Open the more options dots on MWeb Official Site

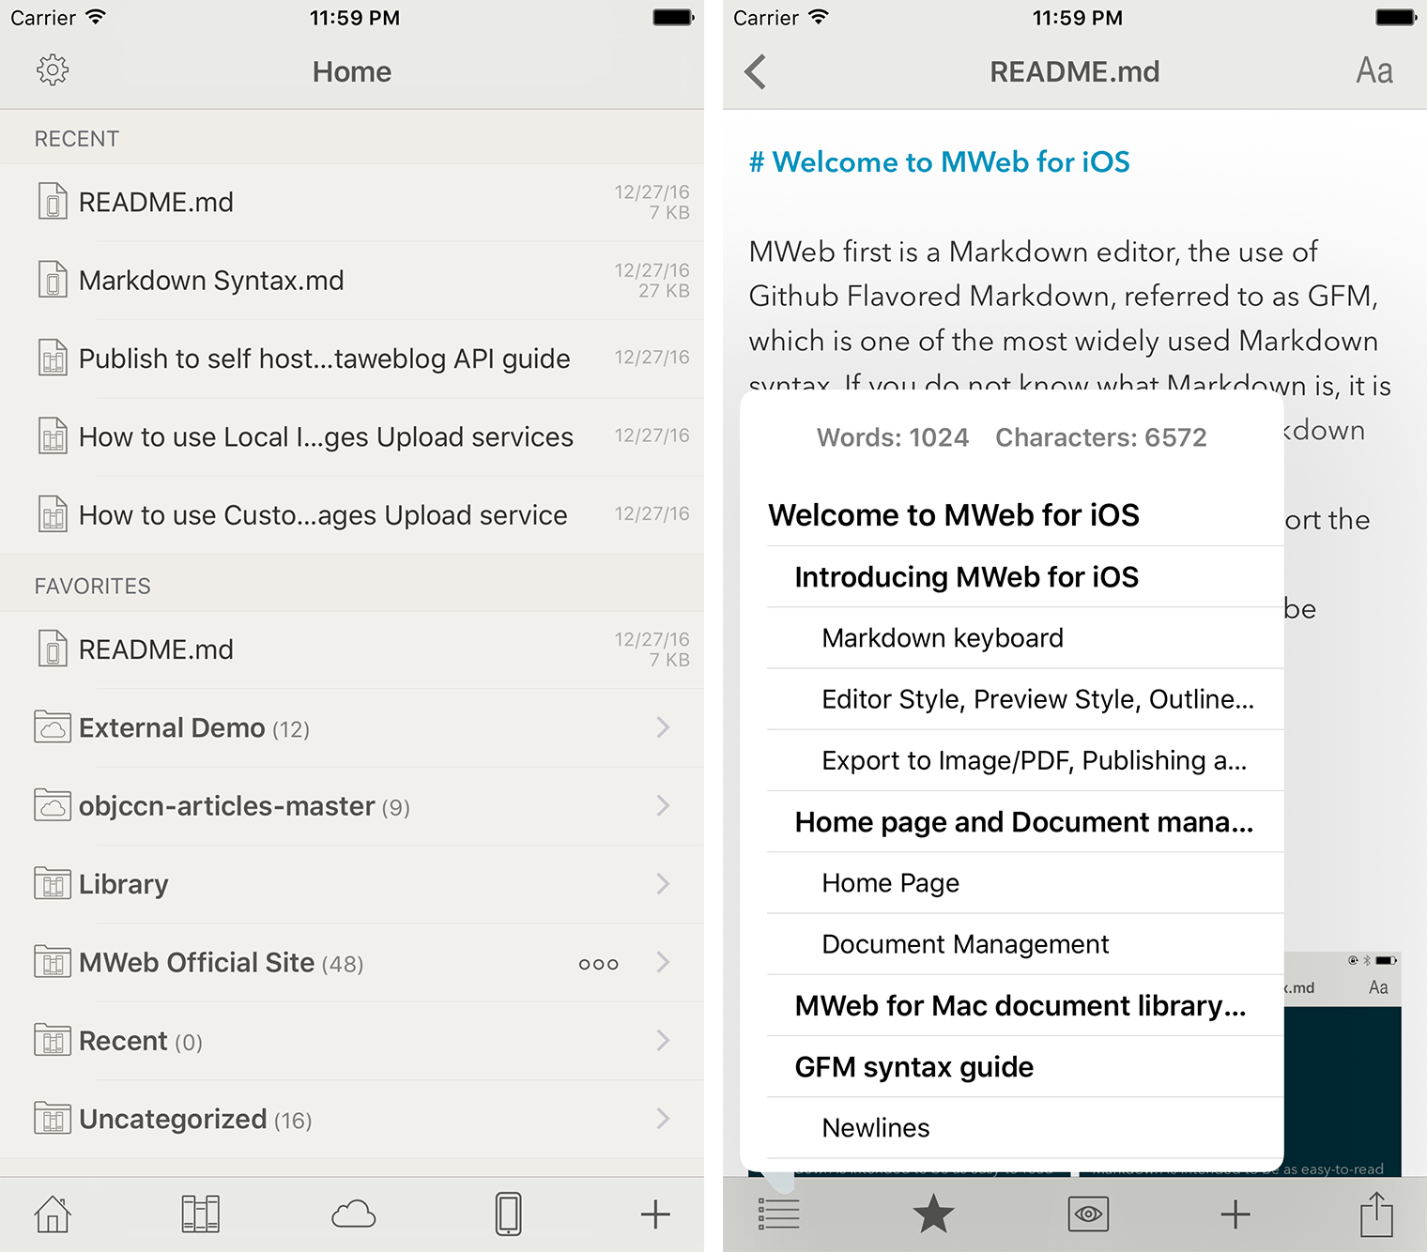pos(599,964)
